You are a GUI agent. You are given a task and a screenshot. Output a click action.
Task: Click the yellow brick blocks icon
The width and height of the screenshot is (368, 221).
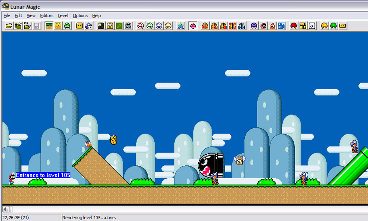[x=303, y=26]
